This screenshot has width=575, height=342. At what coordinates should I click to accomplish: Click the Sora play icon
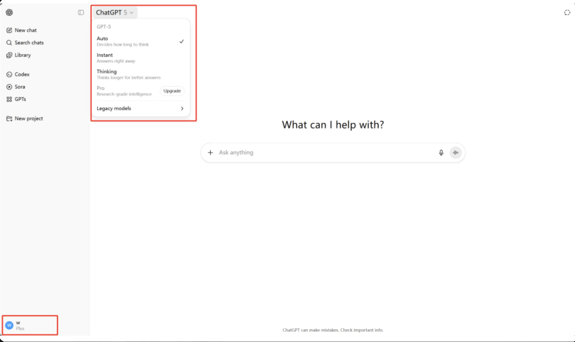pos(9,87)
